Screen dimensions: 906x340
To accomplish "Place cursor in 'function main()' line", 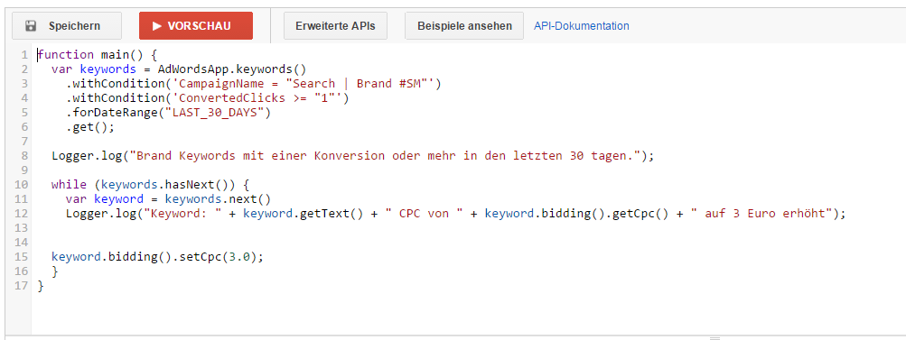I will pyautogui.click(x=97, y=55).
